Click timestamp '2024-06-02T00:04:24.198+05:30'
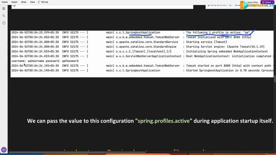This screenshot has height=155, width=276. 35,71
